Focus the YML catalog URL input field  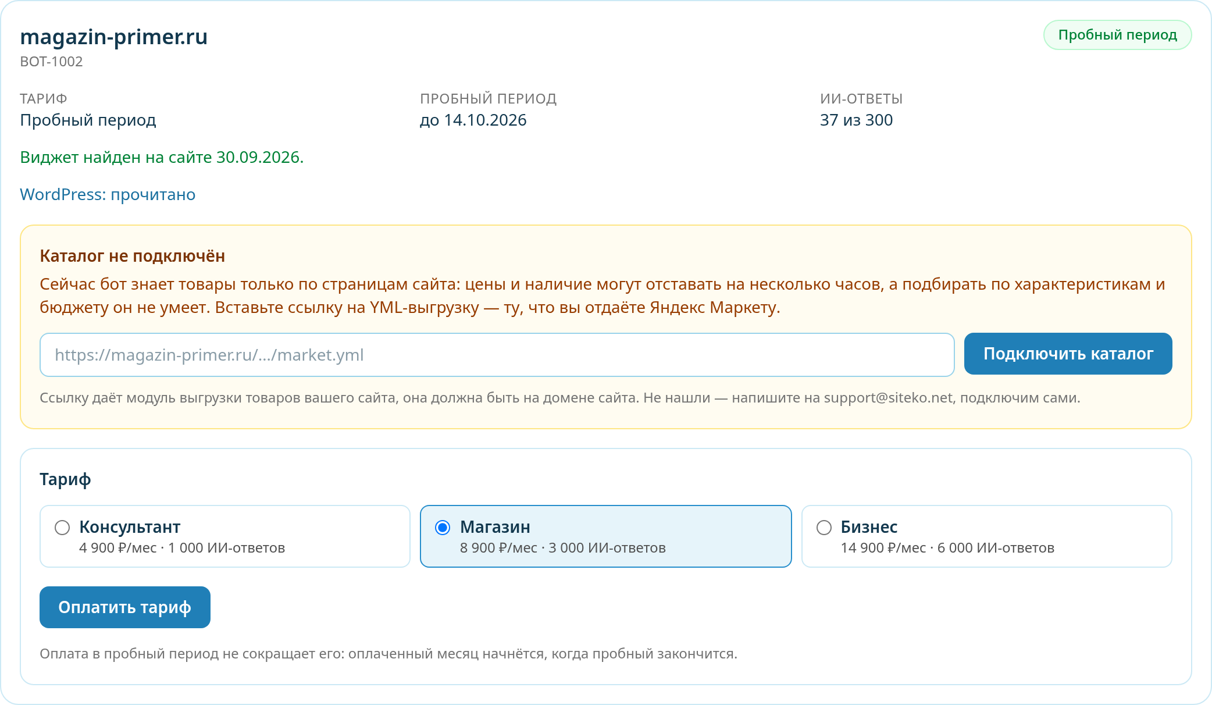pyautogui.click(x=497, y=355)
